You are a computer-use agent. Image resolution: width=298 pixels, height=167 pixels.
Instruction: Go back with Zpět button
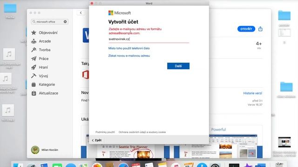click(97, 140)
